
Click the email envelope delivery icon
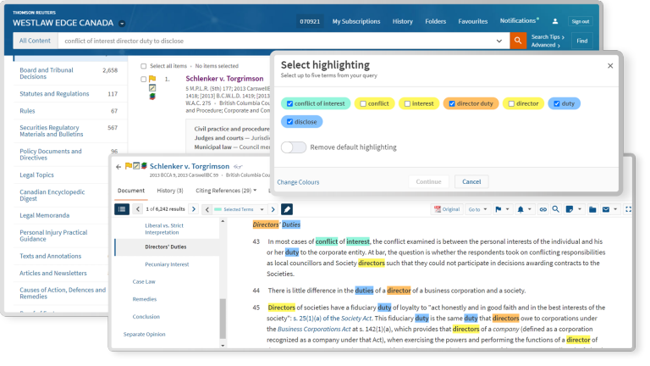pyautogui.click(x=606, y=209)
